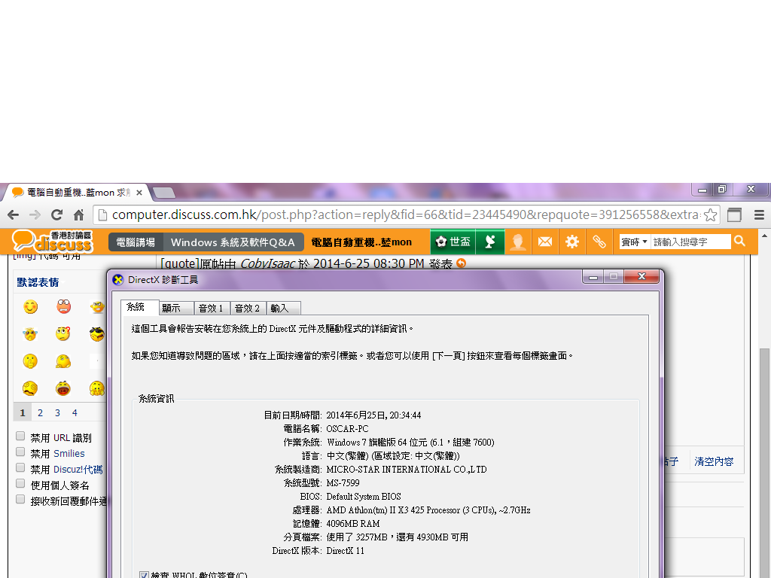
Task: Click the page scrollbar up arrow
Action: (x=765, y=235)
